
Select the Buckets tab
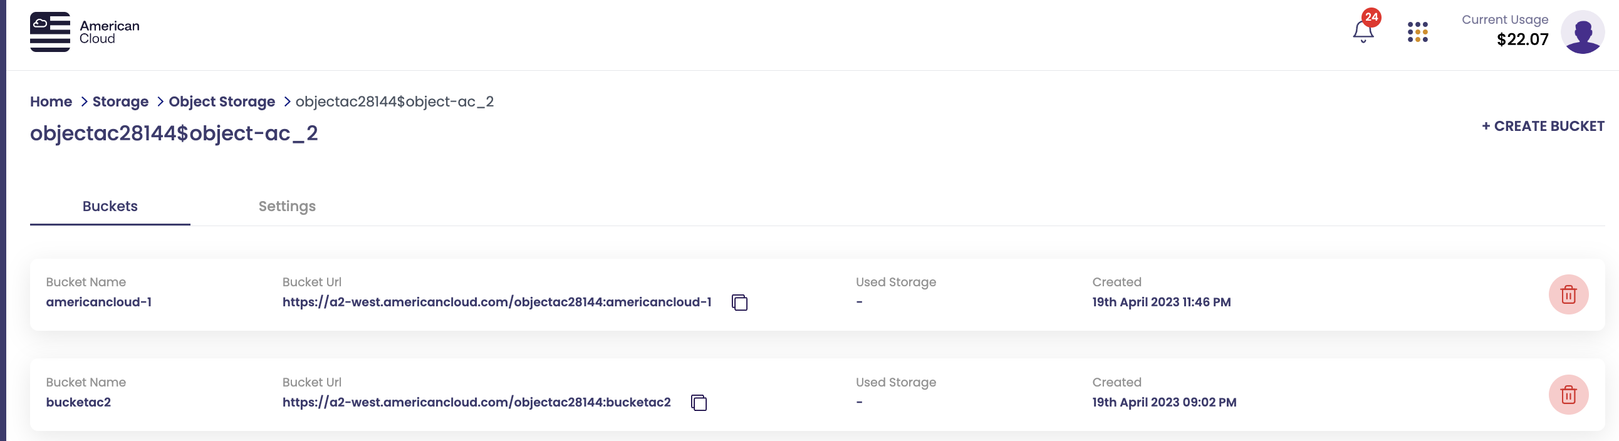(110, 206)
